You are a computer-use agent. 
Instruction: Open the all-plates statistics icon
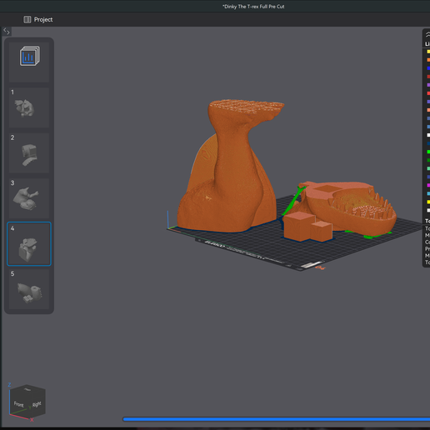(29, 56)
